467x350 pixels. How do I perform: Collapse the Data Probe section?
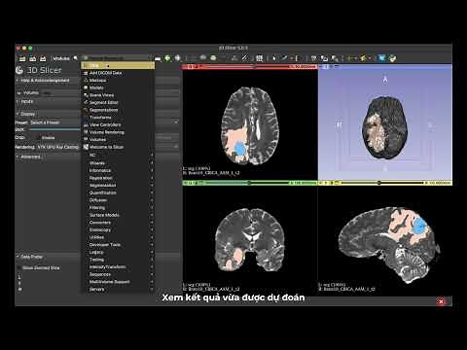pyautogui.click(x=47, y=257)
